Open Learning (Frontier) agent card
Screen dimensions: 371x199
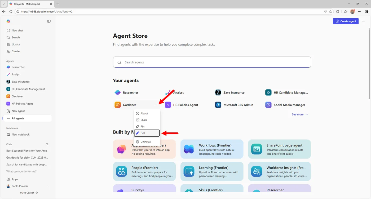(212, 172)
